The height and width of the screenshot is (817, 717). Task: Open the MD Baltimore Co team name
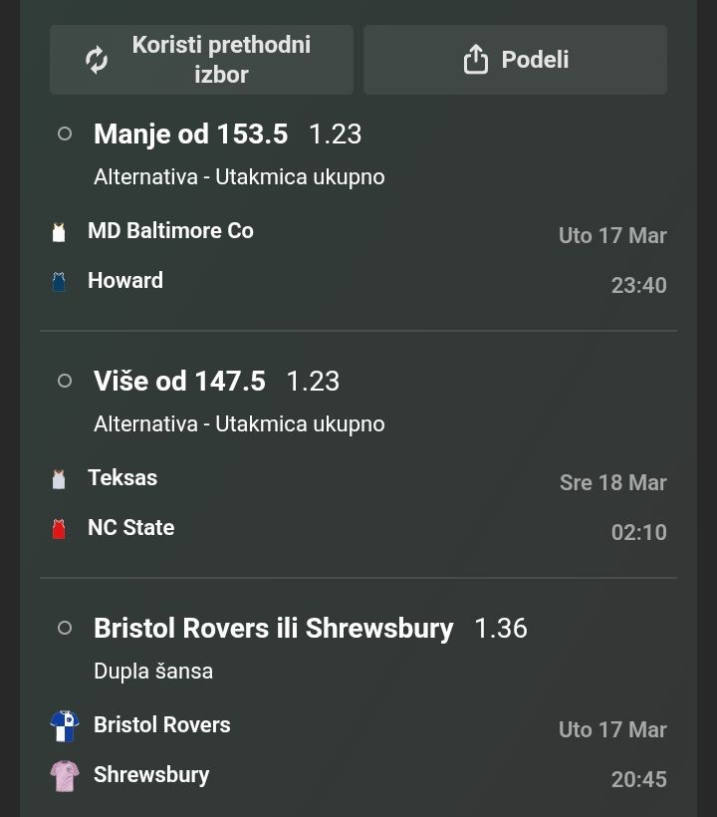(170, 231)
